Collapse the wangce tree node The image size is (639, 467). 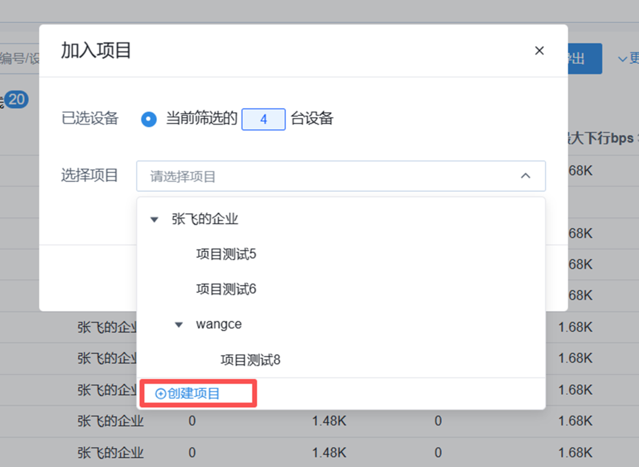[x=178, y=324]
